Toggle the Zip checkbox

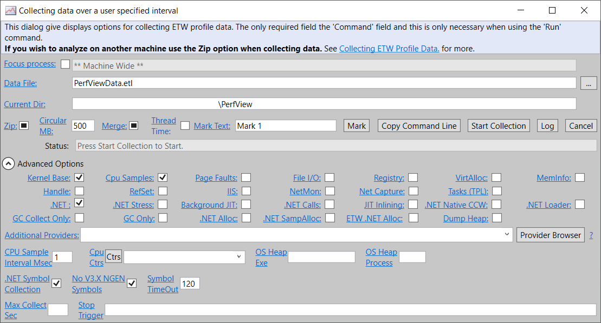24,126
